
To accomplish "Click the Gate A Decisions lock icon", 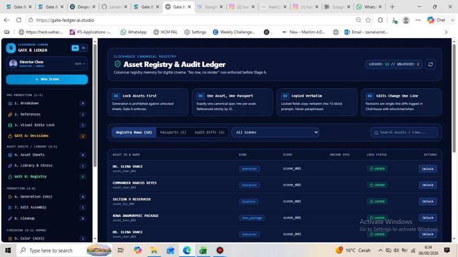I will (x=10, y=136).
